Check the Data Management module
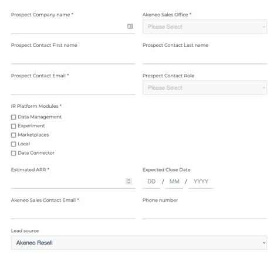This screenshot has height=255, width=277. click(x=13, y=117)
